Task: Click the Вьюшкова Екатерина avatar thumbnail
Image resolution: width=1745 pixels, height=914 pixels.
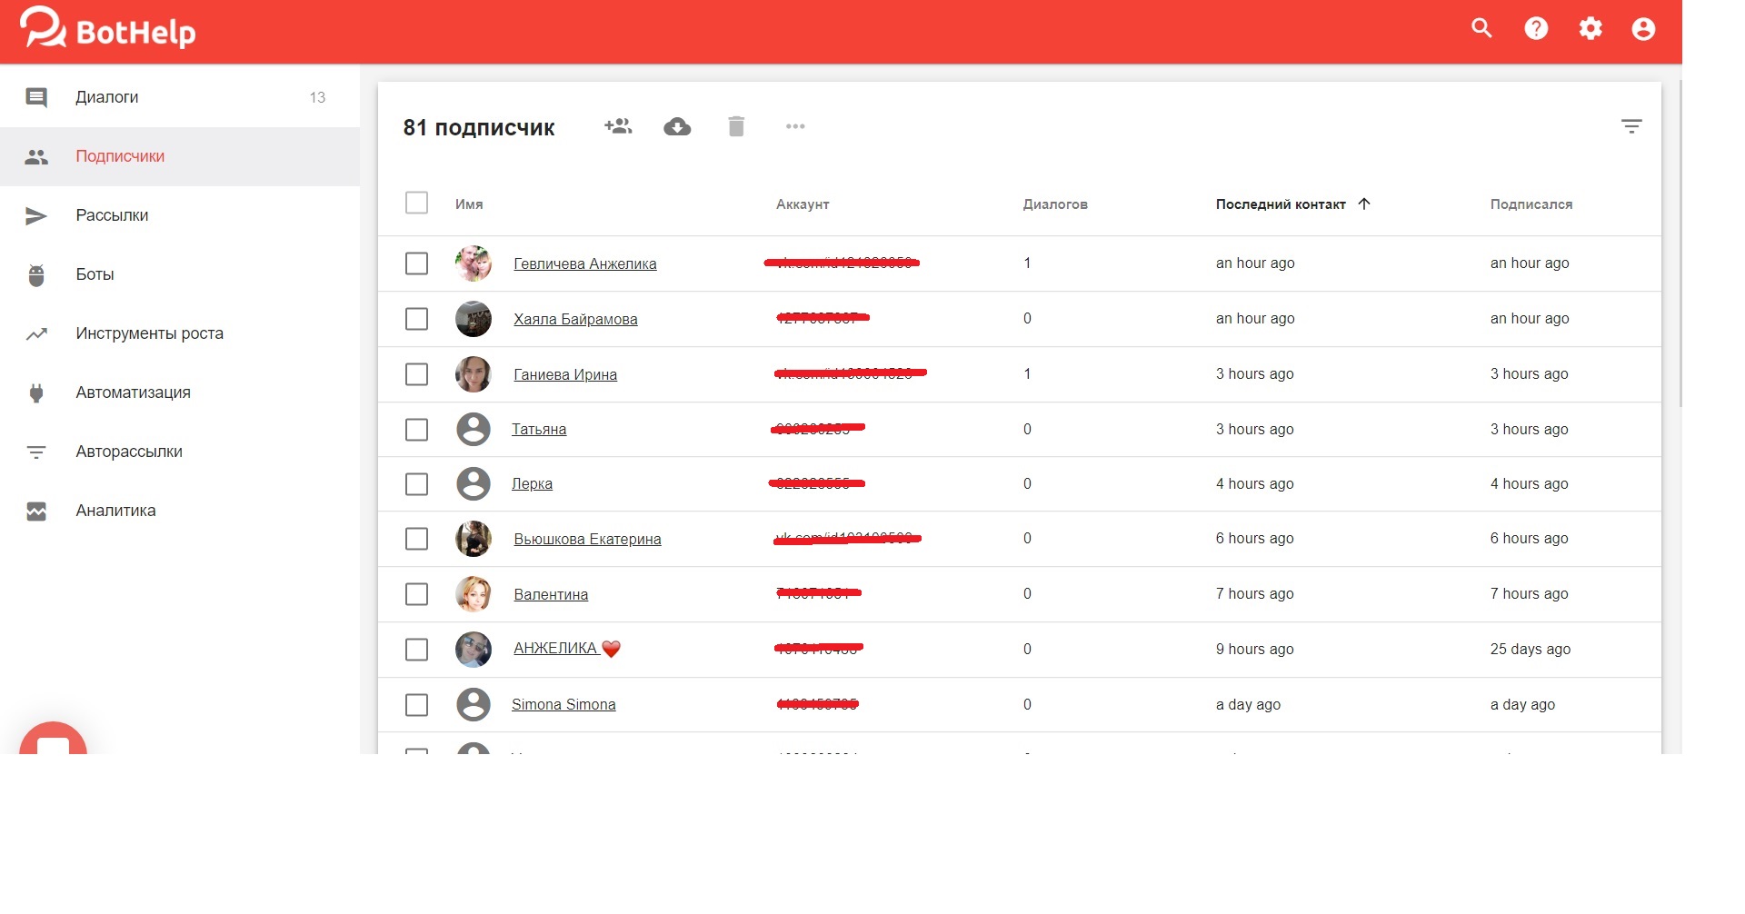Action: (x=474, y=539)
